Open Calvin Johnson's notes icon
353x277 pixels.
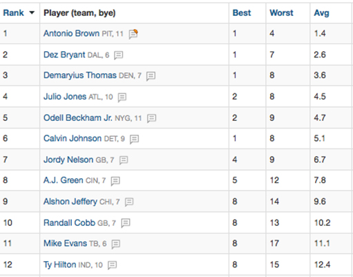click(x=134, y=139)
